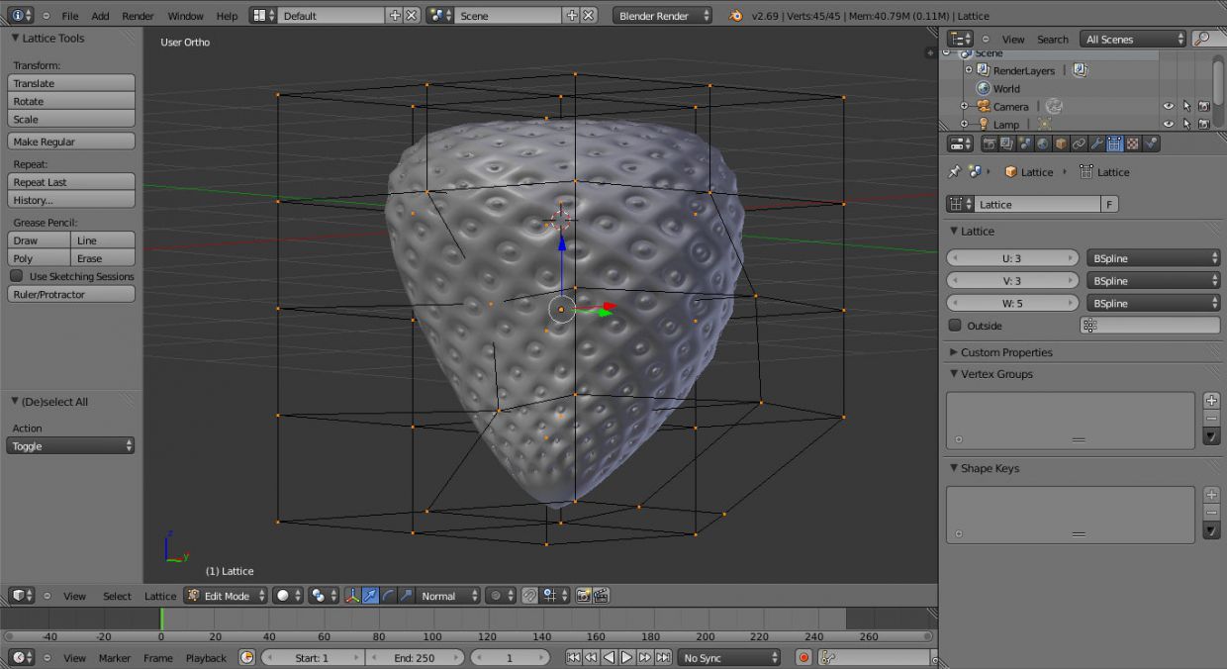Toggle use preview range clock icon
The width and height of the screenshot is (1227, 669).
tap(246, 658)
